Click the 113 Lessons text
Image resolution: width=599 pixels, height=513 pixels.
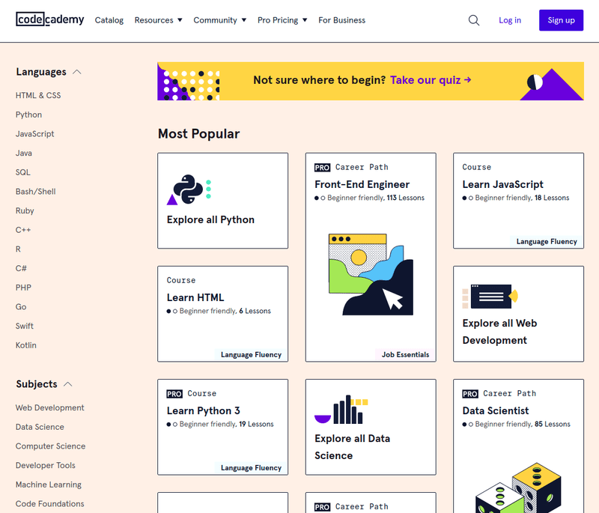coord(405,198)
